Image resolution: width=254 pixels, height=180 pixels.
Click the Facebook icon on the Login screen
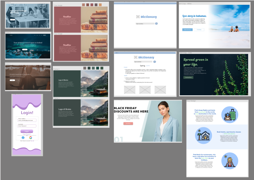click(23, 138)
